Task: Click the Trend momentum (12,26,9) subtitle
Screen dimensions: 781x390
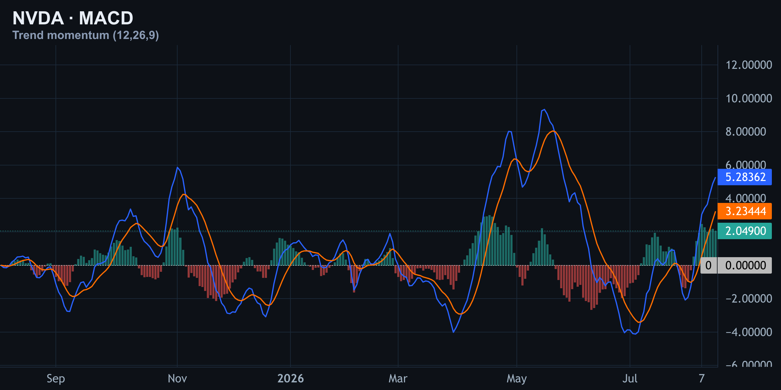Action: point(86,35)
